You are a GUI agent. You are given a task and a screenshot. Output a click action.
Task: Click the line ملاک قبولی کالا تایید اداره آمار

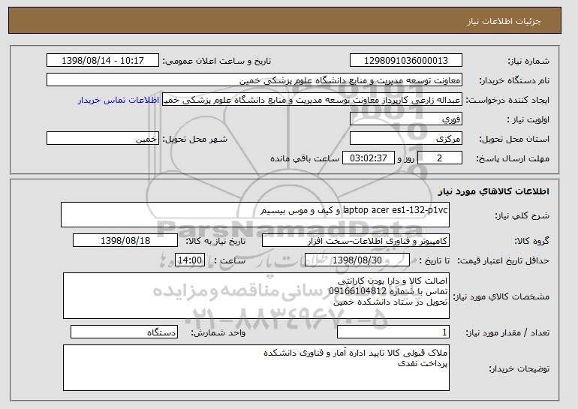coord(355,353)
